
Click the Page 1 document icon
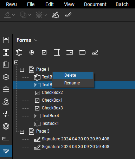pos(32,70)
